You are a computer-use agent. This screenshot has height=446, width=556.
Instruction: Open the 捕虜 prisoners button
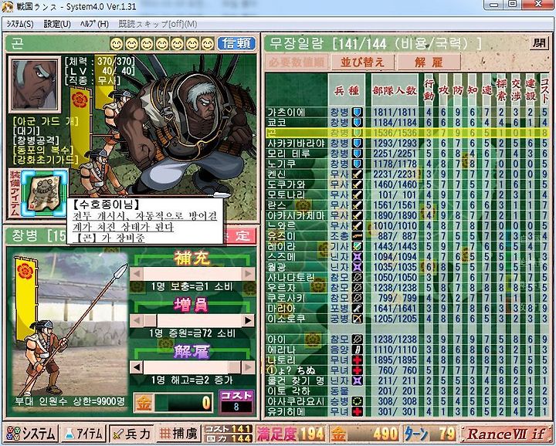(x=178, y=434)
